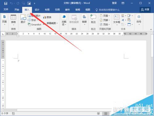Click the Undo arrow in the title bar
The height and width of the screenshot is (116, 154).
click(11, 3)
